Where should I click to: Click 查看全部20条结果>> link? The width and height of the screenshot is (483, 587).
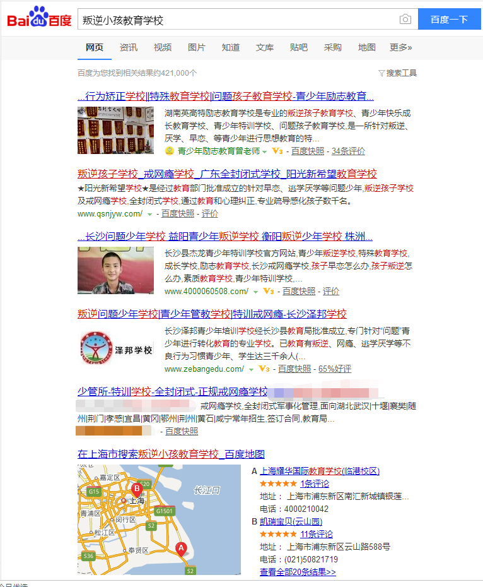pyautogui.click(x=298, y=572)
